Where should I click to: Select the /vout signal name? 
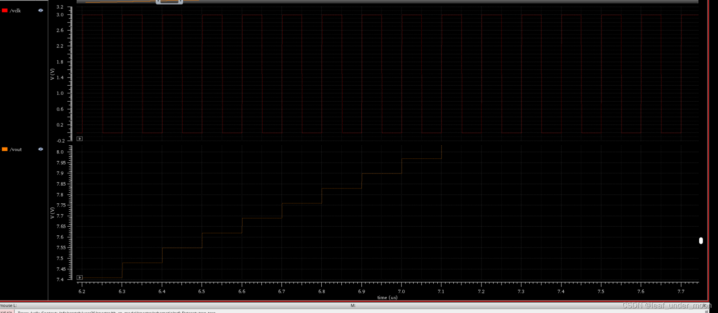16,149
